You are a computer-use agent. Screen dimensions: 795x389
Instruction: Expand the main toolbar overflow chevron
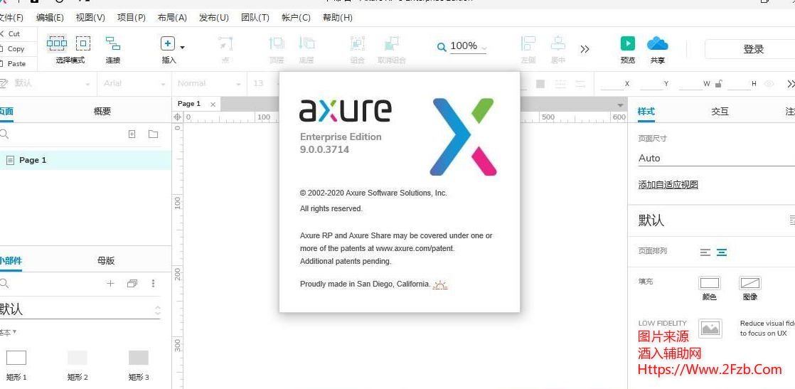tap(585, 49)
